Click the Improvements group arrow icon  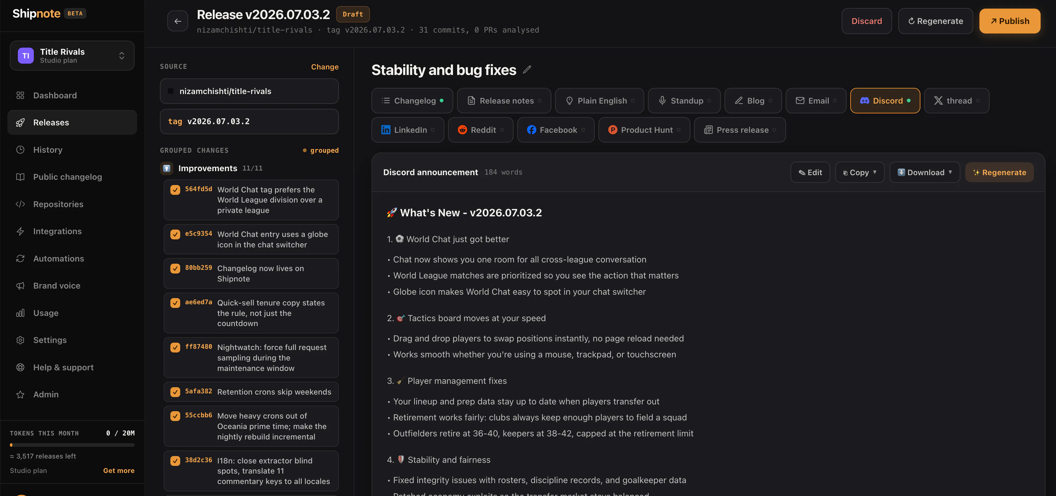[x=166, y=168]
